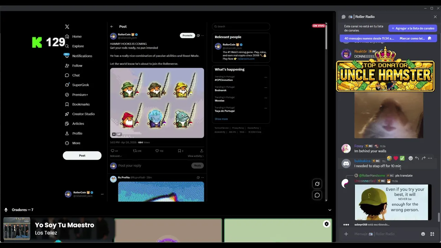Screen dimensions: 441x248
Task: Open the apps button in the message bar
Action: point(432,234)
